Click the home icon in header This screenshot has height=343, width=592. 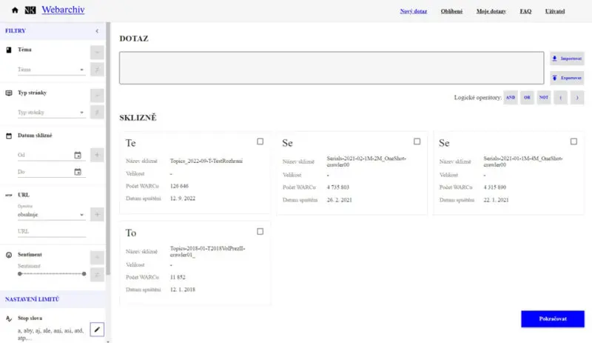15,11
